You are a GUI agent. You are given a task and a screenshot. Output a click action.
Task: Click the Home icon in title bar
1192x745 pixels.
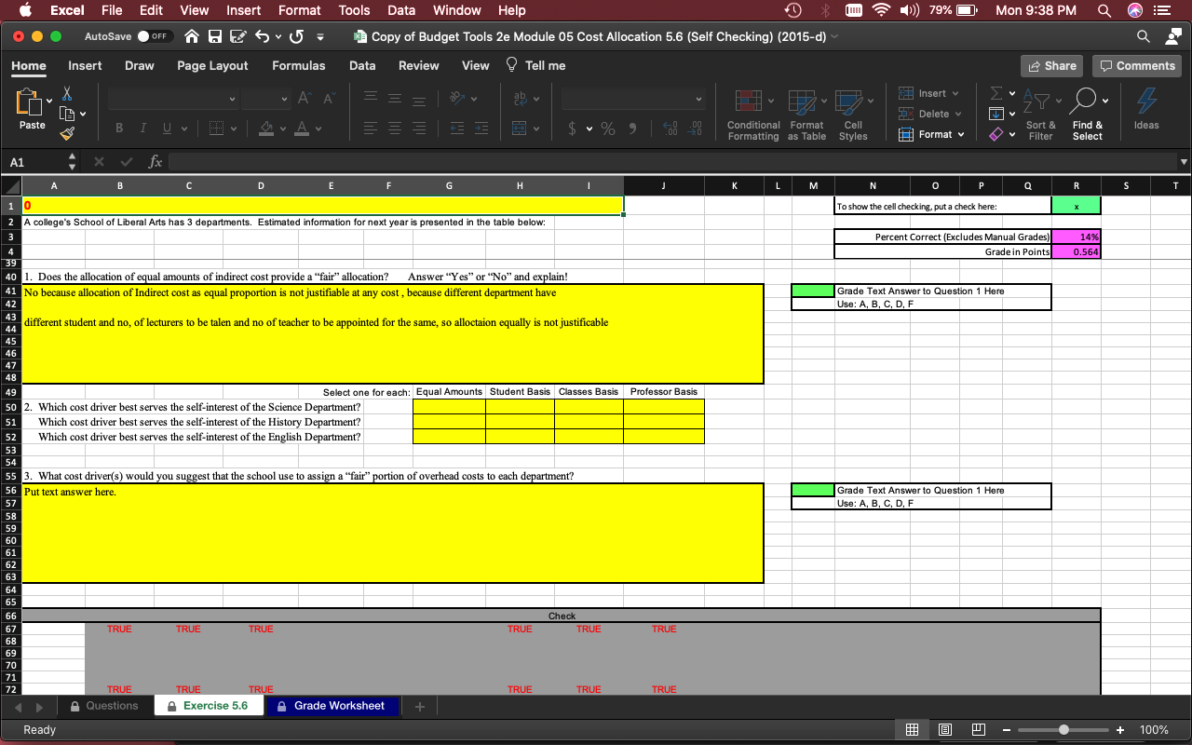(x=192, y=36)
